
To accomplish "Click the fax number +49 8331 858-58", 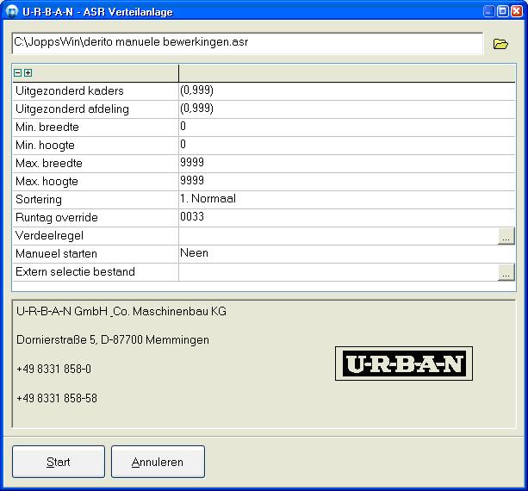I will 57,398.
